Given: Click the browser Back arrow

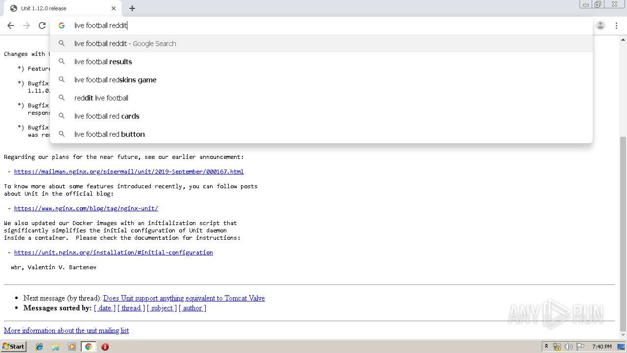Looking at the screenshot, I should [11, 25].
